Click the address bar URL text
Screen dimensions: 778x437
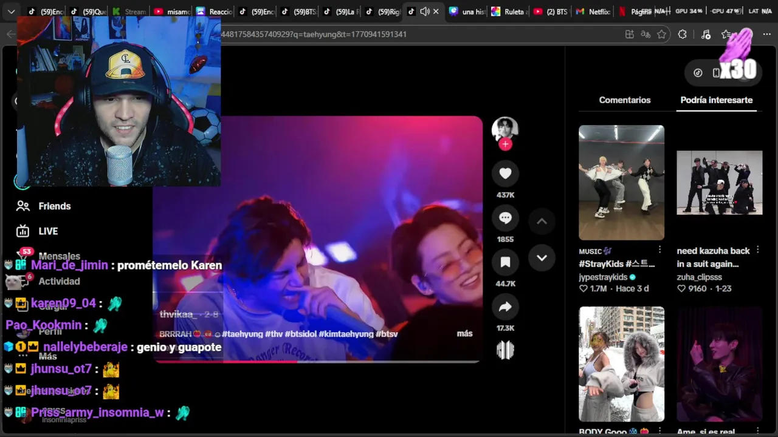[314, 35]
